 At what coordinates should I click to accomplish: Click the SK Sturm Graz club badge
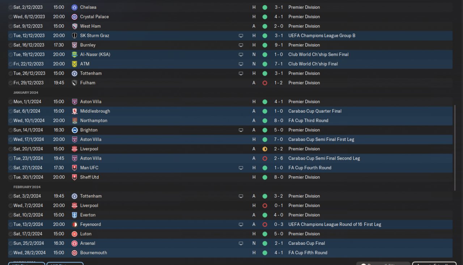tap(75, 35)
